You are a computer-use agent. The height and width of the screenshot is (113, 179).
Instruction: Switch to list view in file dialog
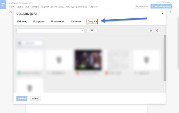pyautogui.click(x=151, y=31)
